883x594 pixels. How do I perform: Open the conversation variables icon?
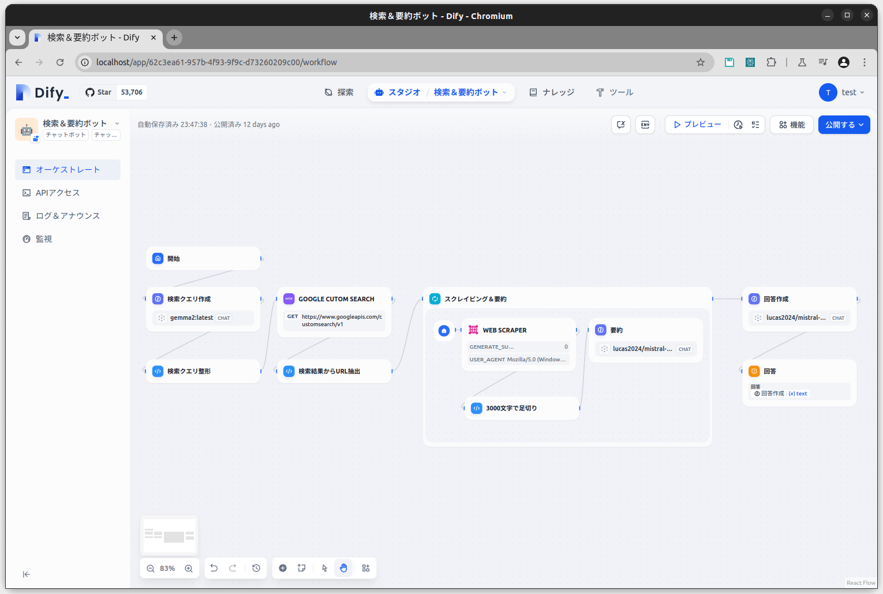pos(621,125)
